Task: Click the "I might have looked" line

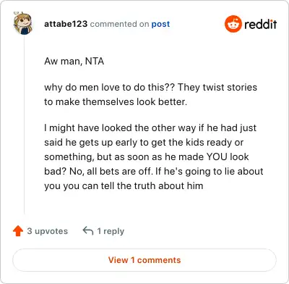Action: coord(150,128)
